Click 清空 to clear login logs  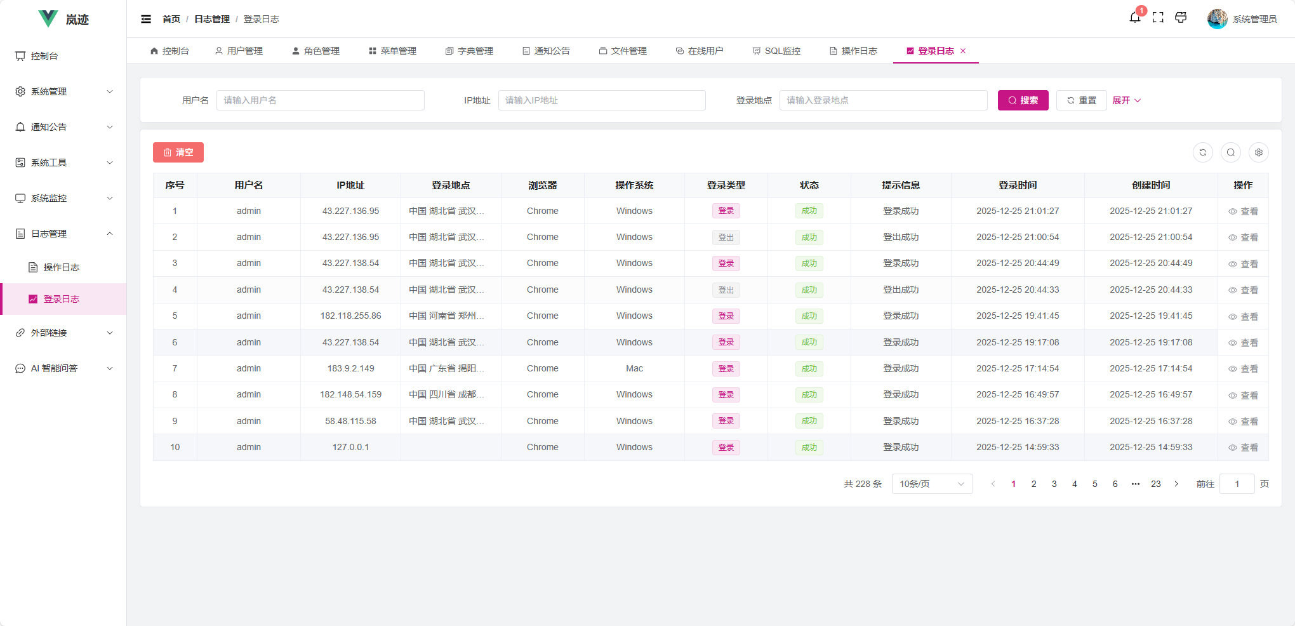pos(178,152)
